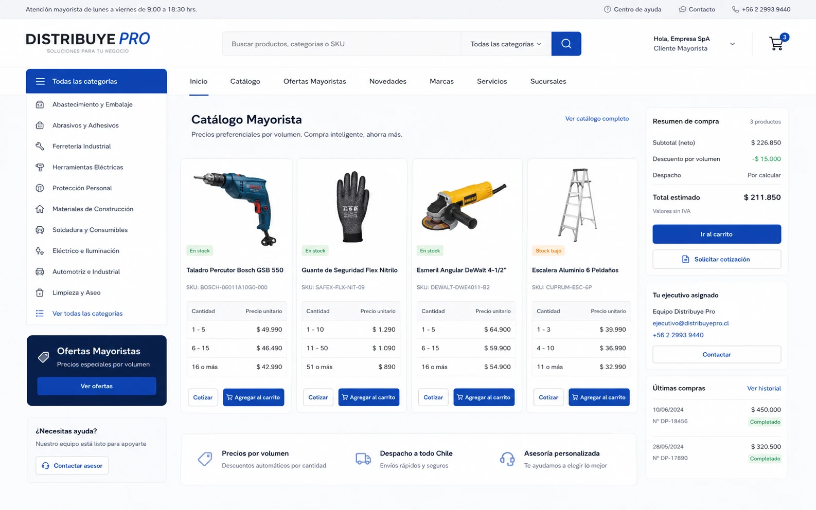Viewport: 816px width, 510px height.
Task: Click the Automotriz e Industrial icon
Action: [x=40, y=271]
